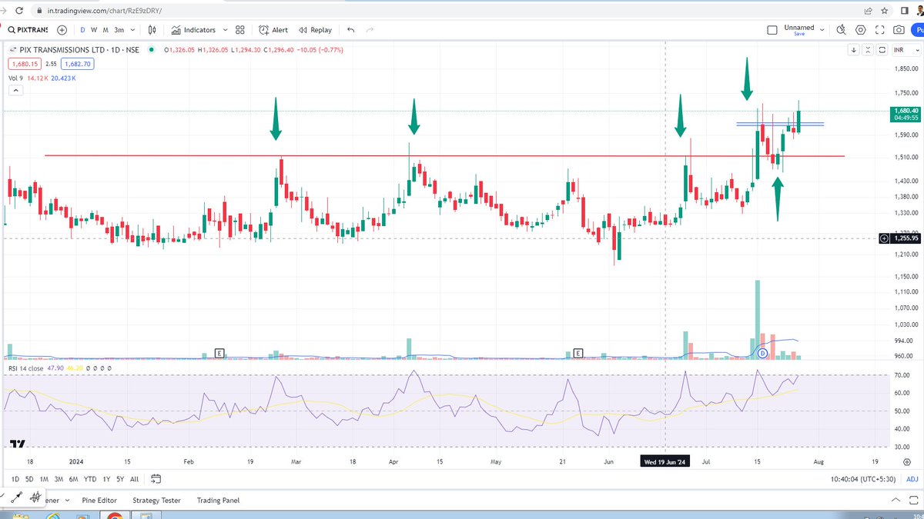This screenshot has width=924, height=519.
Task: Create a new Alert
Action: (x=273, y=30)
